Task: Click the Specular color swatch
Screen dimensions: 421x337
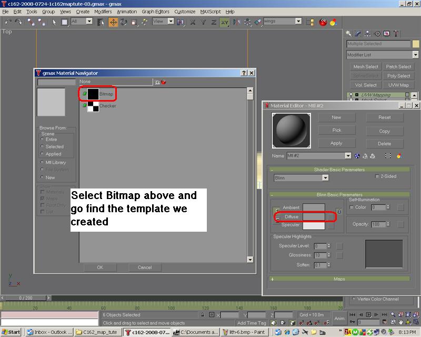Action: 314,225
